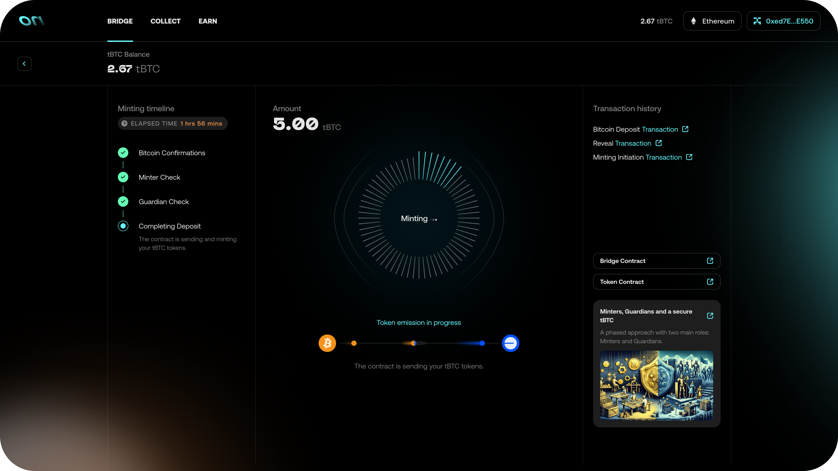Click the 'Token emission in progress' text
The height and width of the screenshot is (471, 838).
tap(419, 322)
